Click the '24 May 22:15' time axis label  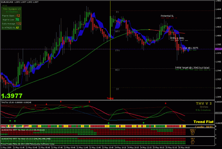pyautogui.click(x=146, y=148)
